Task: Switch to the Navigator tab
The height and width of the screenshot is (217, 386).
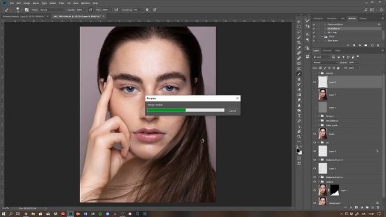Action: (x=331, y=19)
